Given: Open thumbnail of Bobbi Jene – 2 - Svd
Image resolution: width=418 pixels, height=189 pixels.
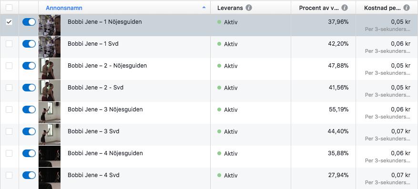Looking at the screenshot, I should click(x=50, y=91).
